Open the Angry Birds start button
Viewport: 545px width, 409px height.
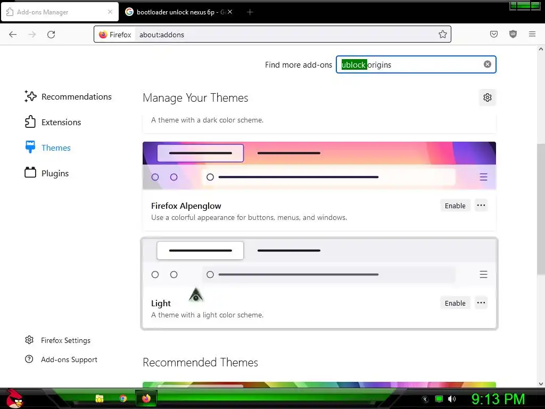click(x=14, y=398)
